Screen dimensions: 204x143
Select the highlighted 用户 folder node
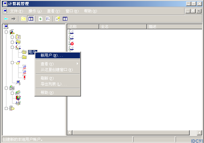(32, 52)
